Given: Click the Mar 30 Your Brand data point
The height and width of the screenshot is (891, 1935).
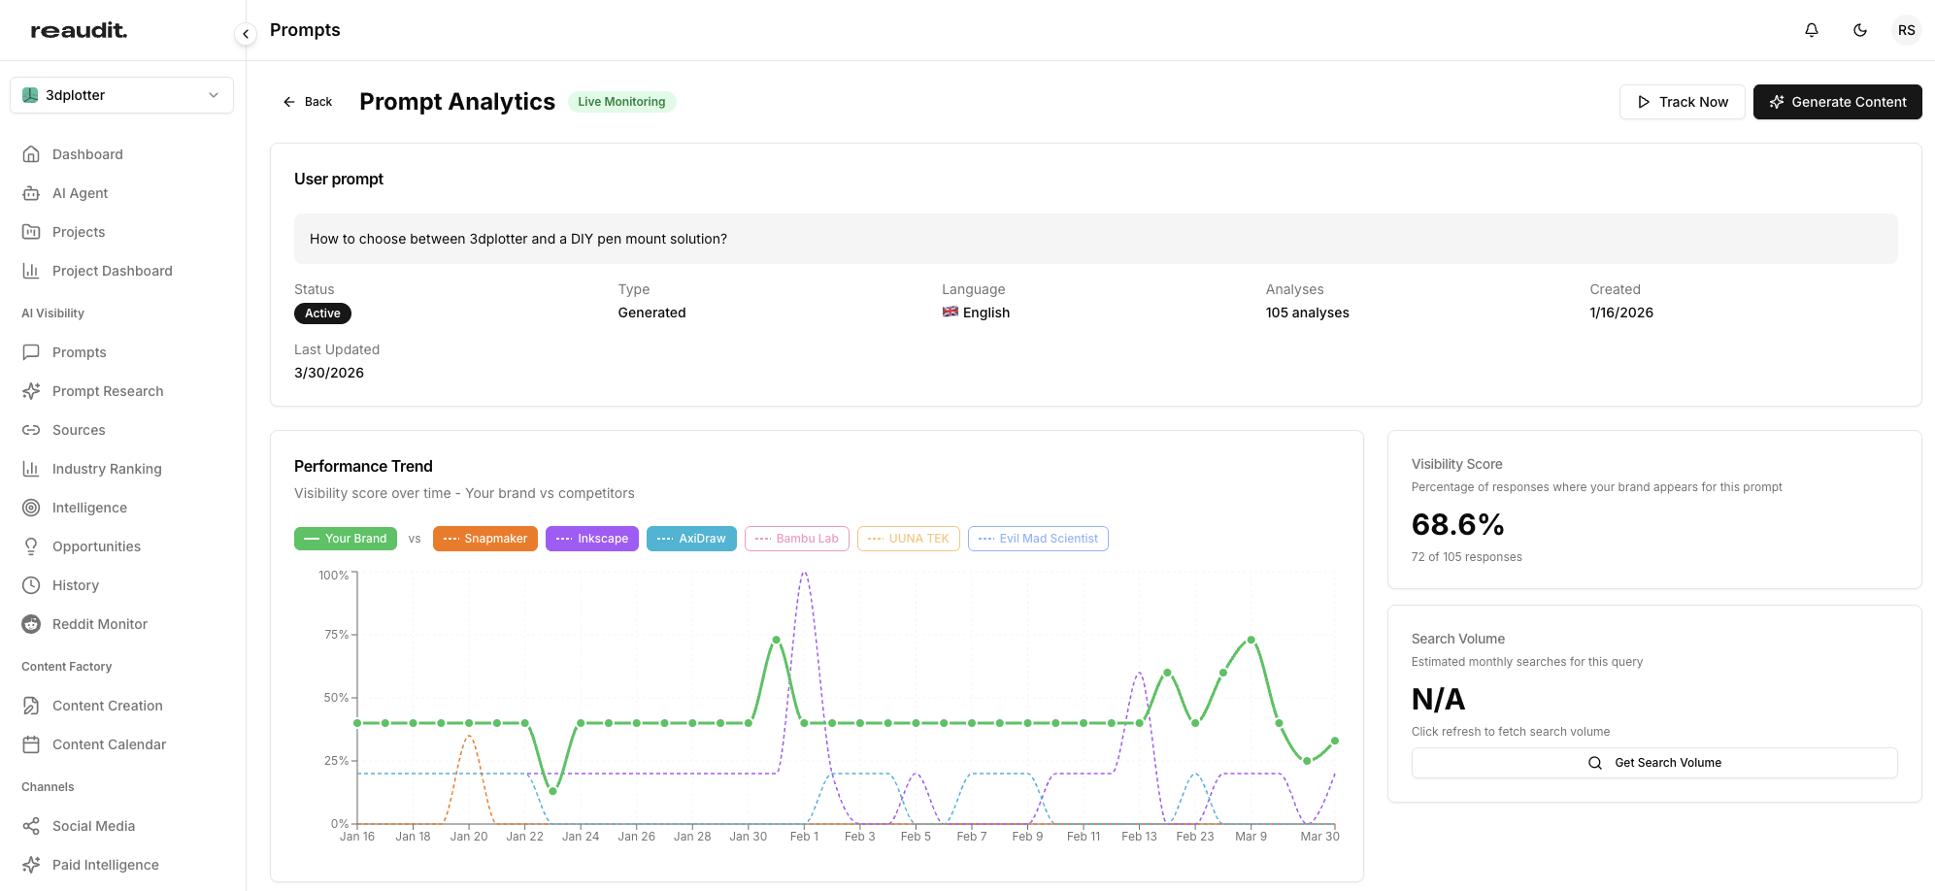Looking at the screenshot, I should [x=1335, y=741].
